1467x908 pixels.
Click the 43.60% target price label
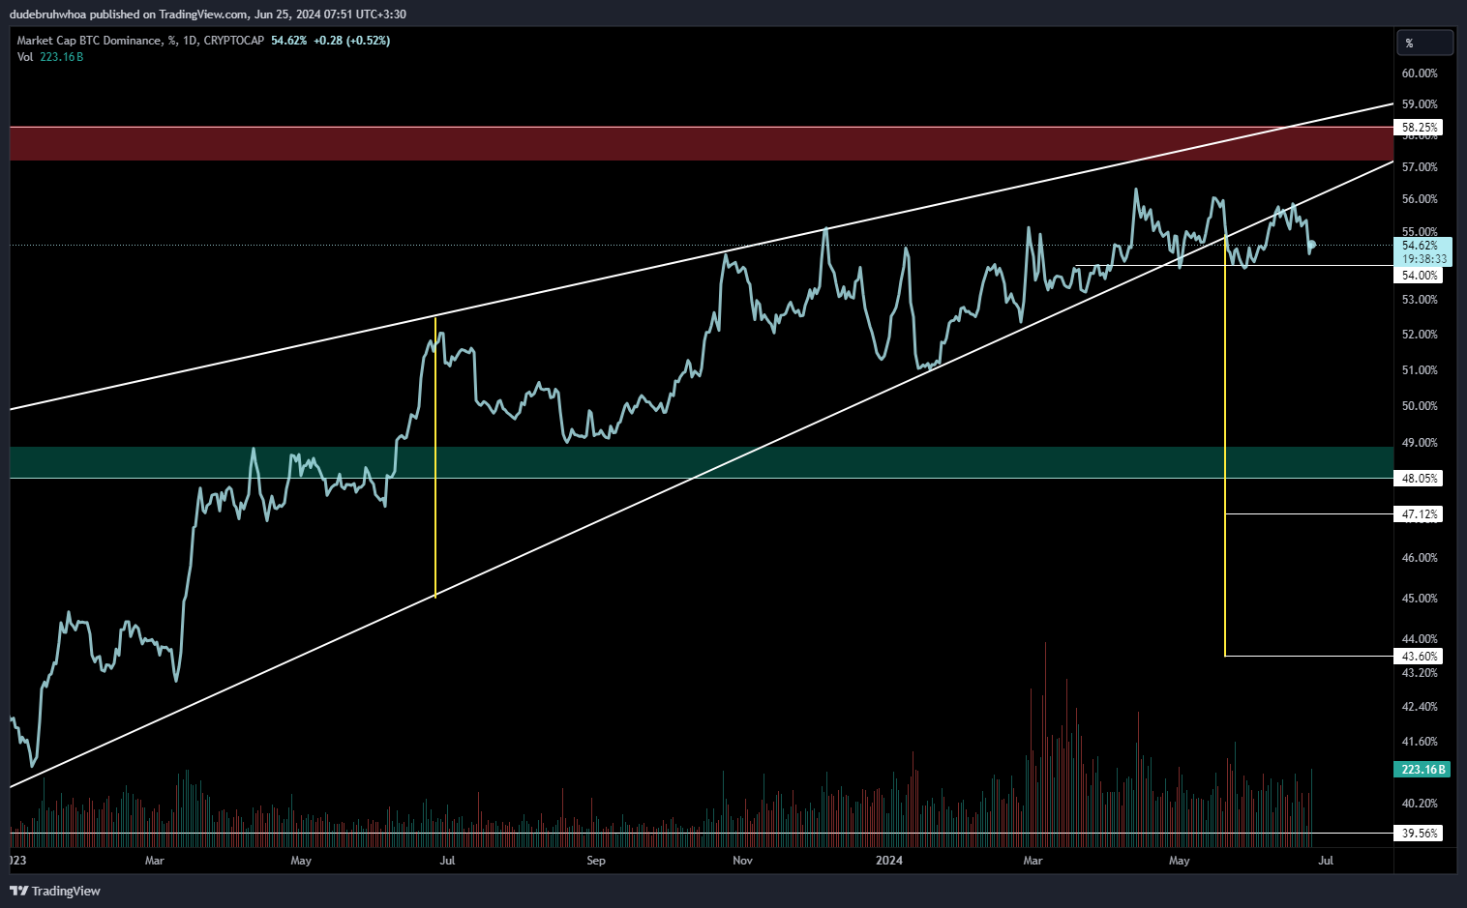(1420, 657)
